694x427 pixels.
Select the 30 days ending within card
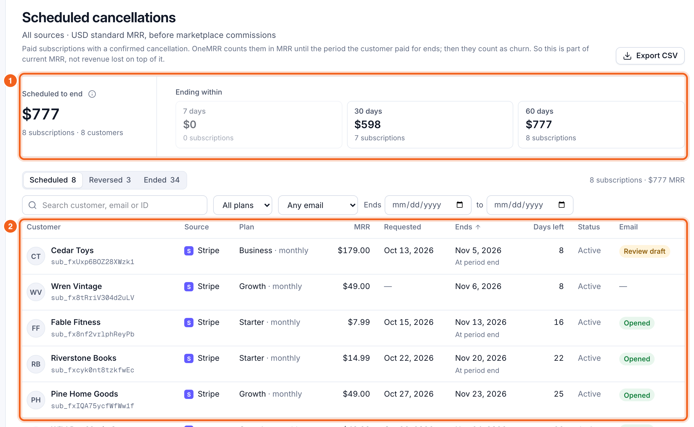click(x=430, y=125)
